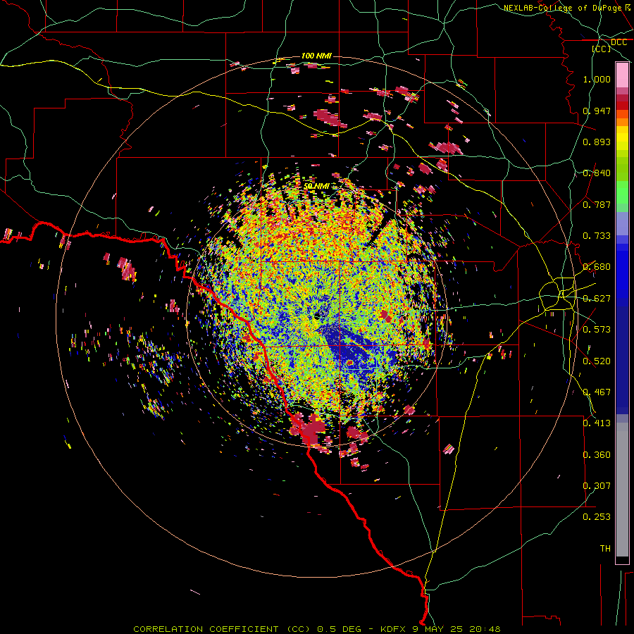
Task: Select the 0.467 scale value
Action: [597, 392]
